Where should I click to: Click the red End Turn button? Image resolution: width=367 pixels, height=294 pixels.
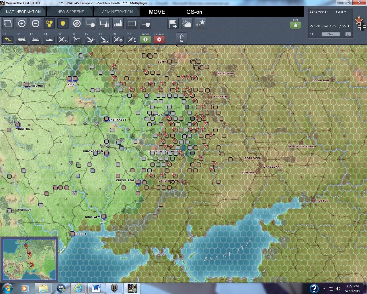tap(159, 39)
